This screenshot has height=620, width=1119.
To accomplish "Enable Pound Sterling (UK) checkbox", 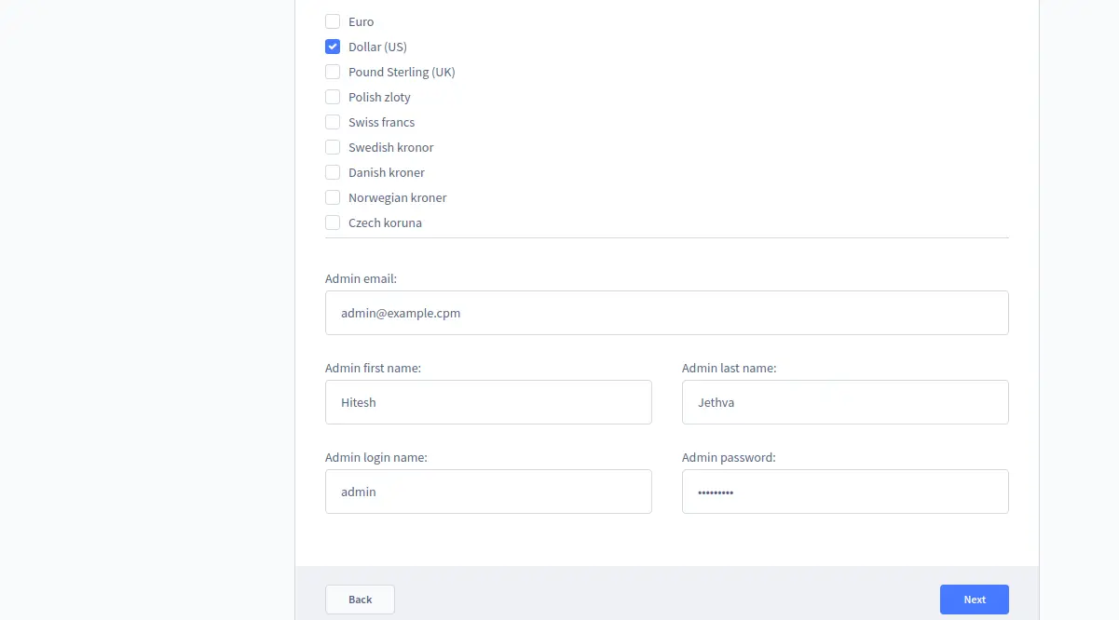I will 333,72.
